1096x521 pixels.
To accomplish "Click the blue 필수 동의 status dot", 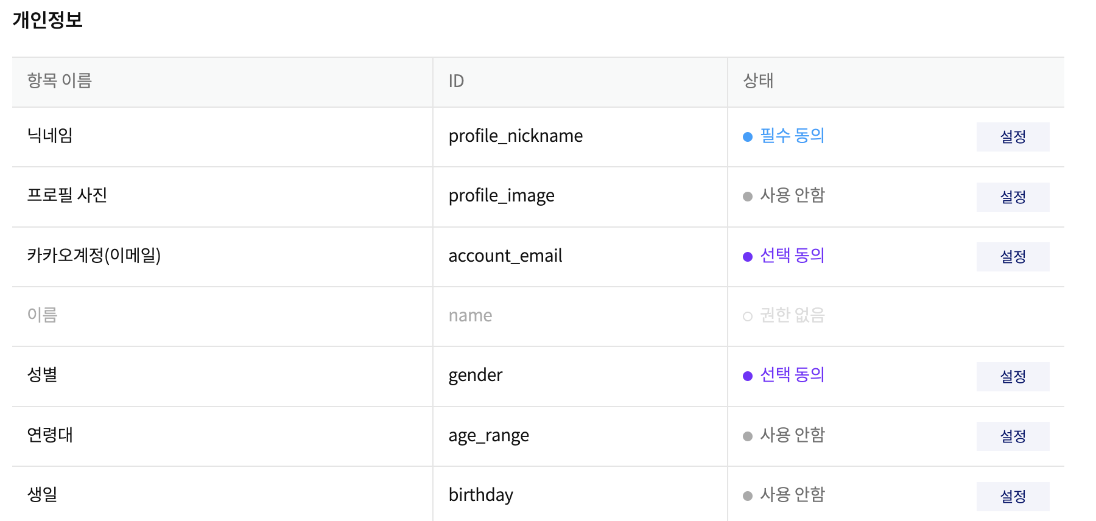I will [748, 137].
